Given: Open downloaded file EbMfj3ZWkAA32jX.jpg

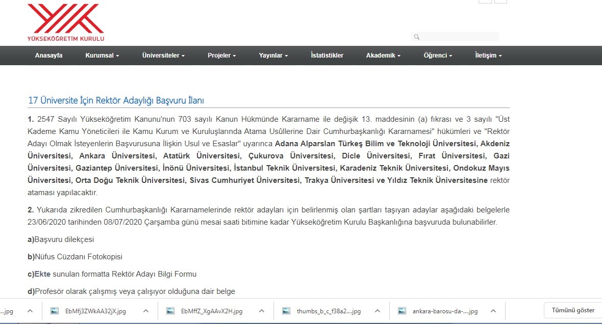Looking at the screenshot, I should [x=95, y=311].
